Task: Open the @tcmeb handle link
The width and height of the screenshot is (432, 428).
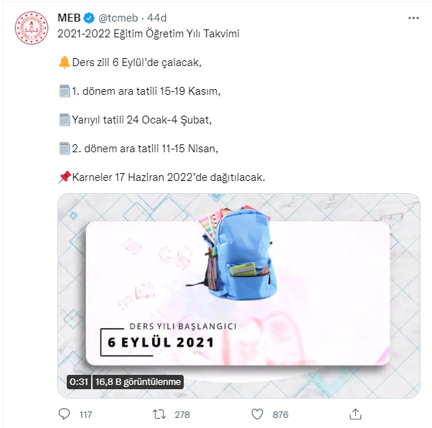Action: [118, 18]
